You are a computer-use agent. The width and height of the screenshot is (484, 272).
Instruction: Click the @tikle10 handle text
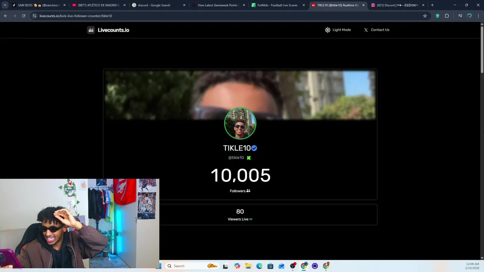236,158
